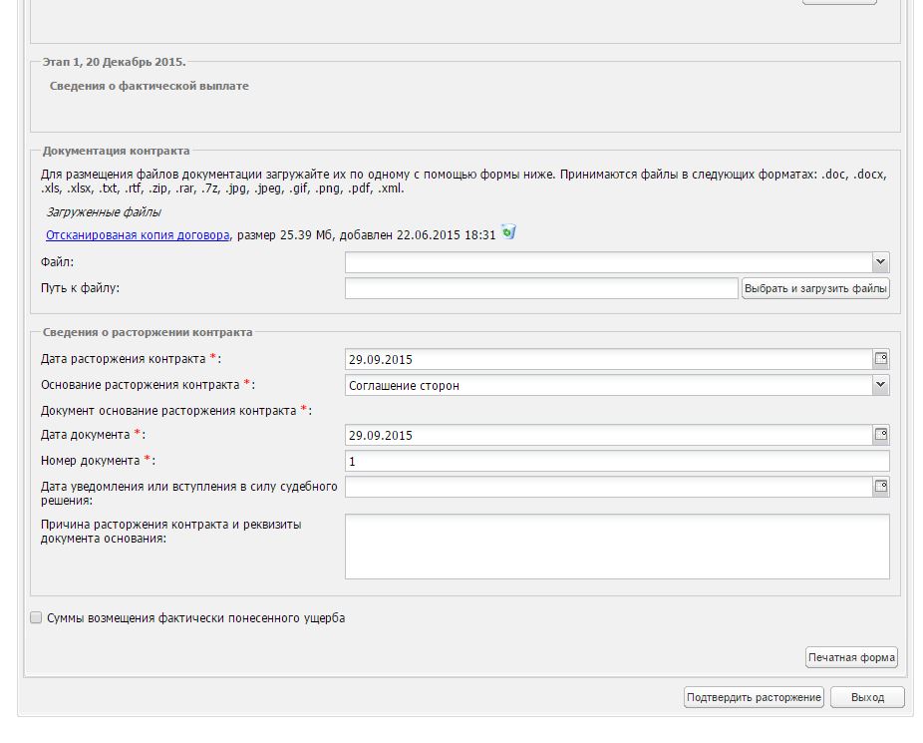Open the Отсканированая копия договора link
Screen dimensions: 923x743
coord(138,235)
